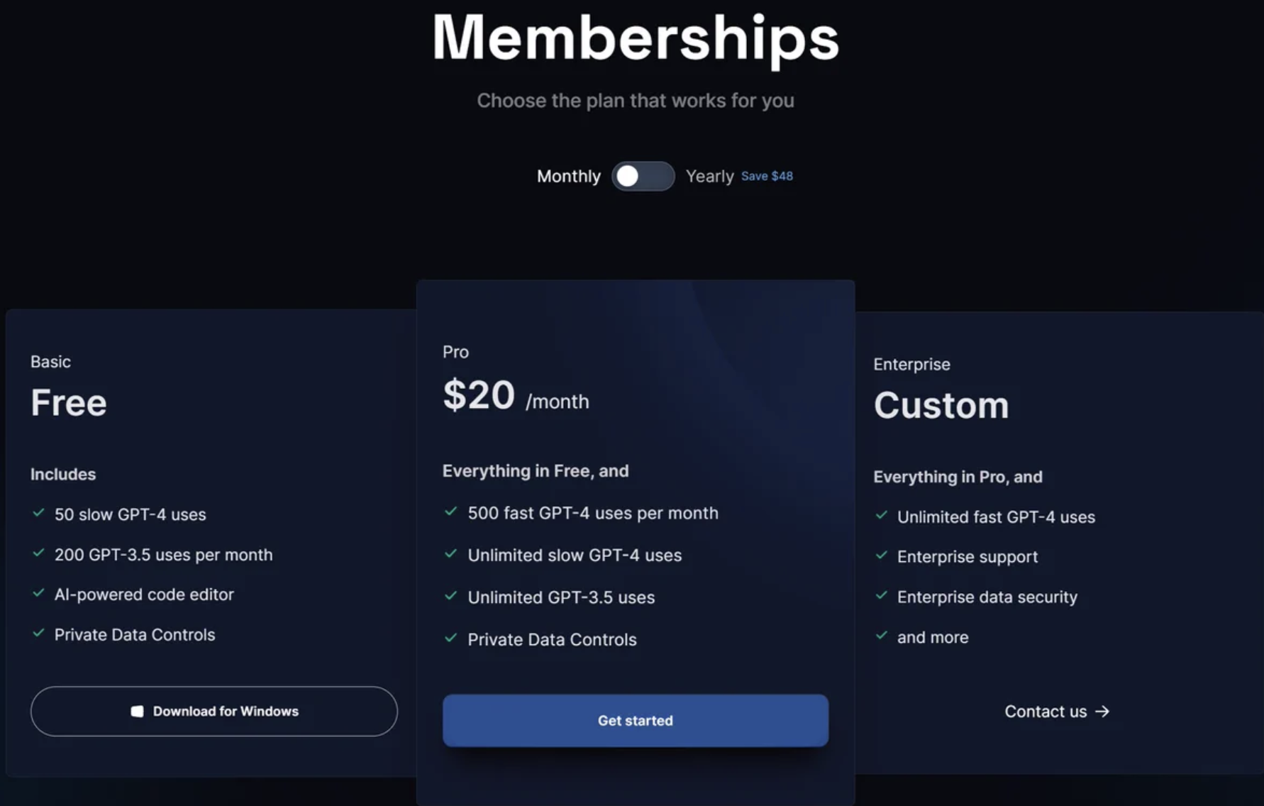Click the Enterprise Custom plan heading
The width and height of the screenshot is (1264, 806).
pyautogui.click(x=941, y=405)
